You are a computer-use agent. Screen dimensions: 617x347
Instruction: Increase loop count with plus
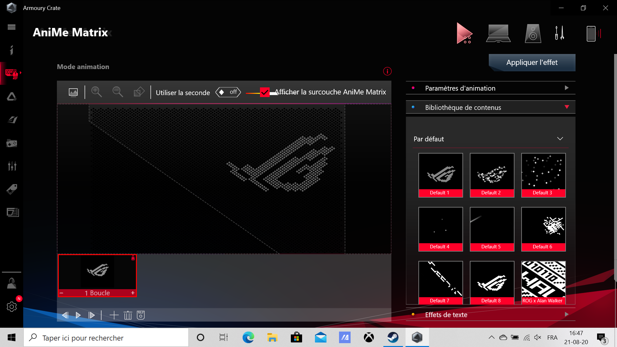133,293
